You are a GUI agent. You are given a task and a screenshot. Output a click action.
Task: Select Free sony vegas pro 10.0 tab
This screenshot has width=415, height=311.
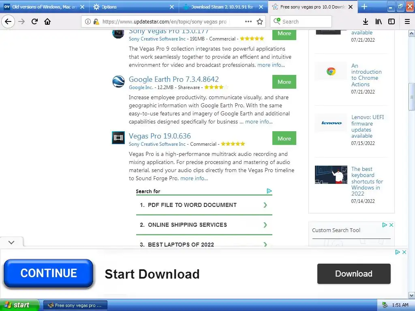pos(312,6)
